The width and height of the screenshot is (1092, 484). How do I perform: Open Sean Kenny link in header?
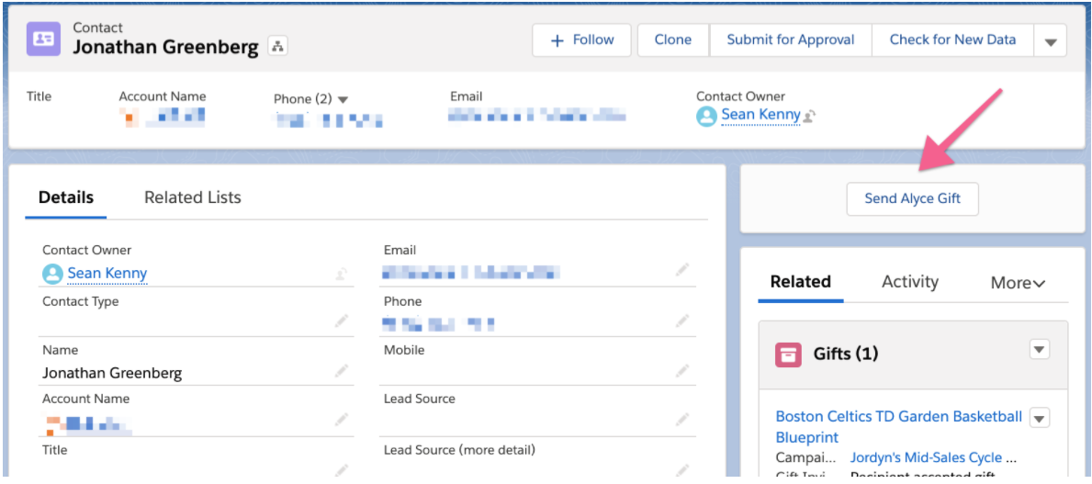click(x=760, y=114)
